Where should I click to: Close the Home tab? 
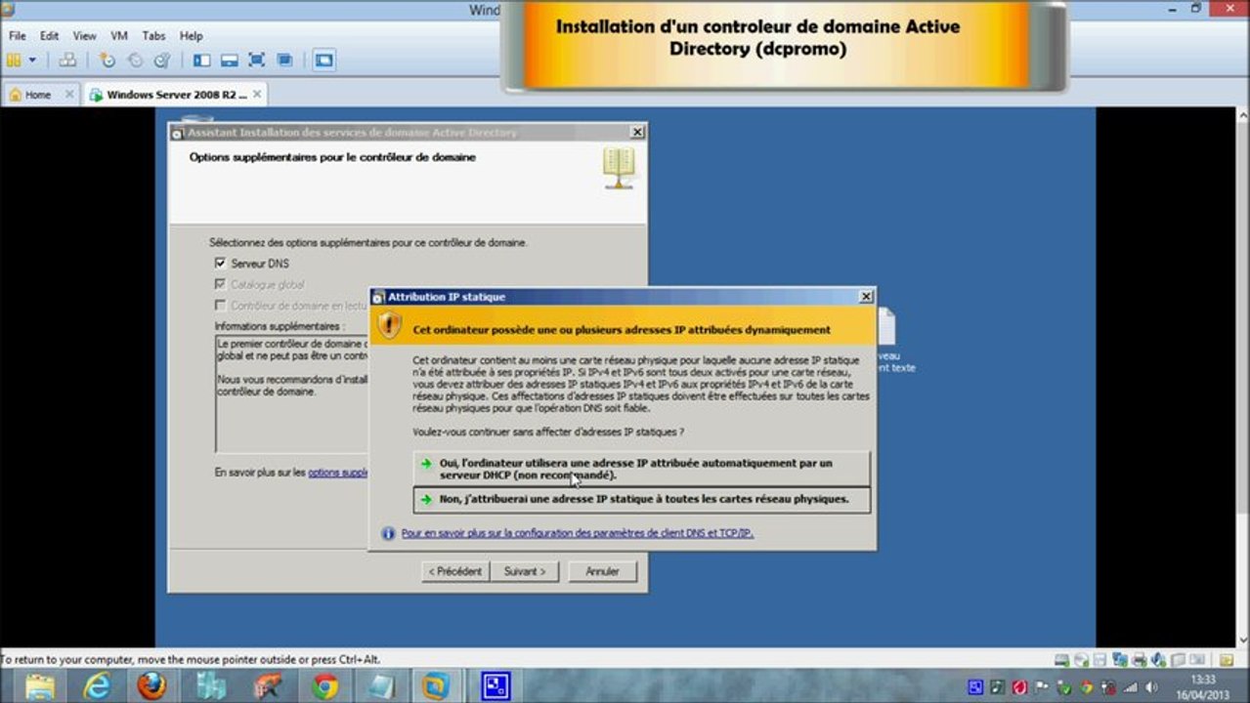click(x=69, y=95)
